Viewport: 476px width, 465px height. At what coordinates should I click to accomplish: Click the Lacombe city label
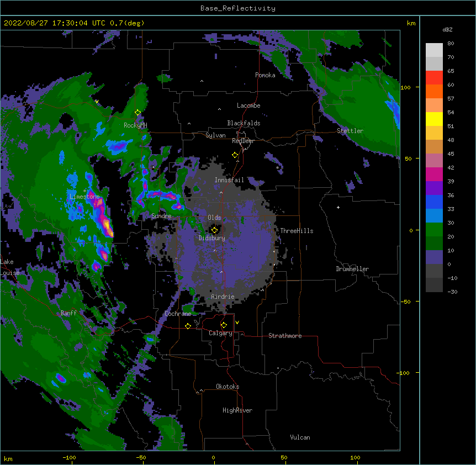coord(248,105)
